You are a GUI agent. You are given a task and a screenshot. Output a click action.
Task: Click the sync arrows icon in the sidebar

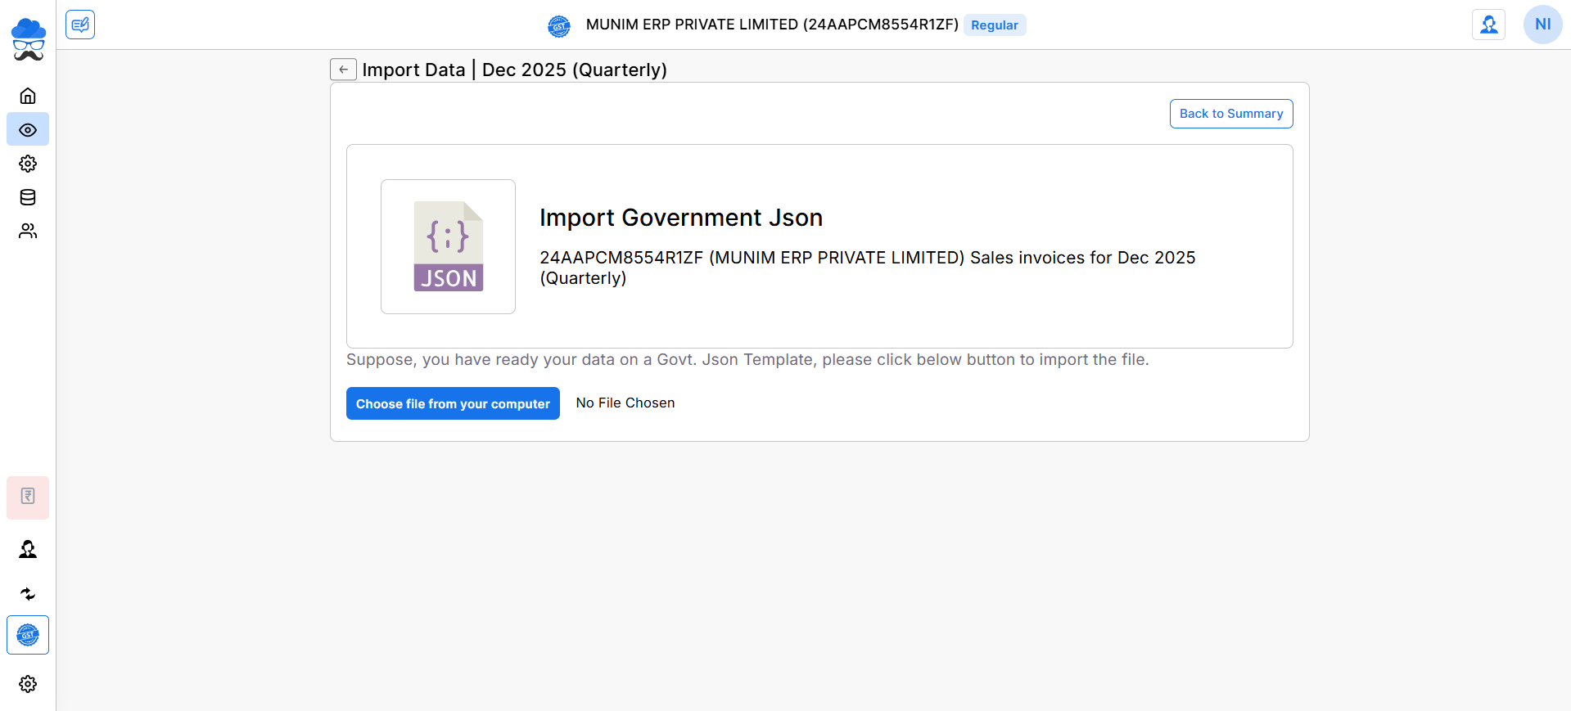click(28, 594)
